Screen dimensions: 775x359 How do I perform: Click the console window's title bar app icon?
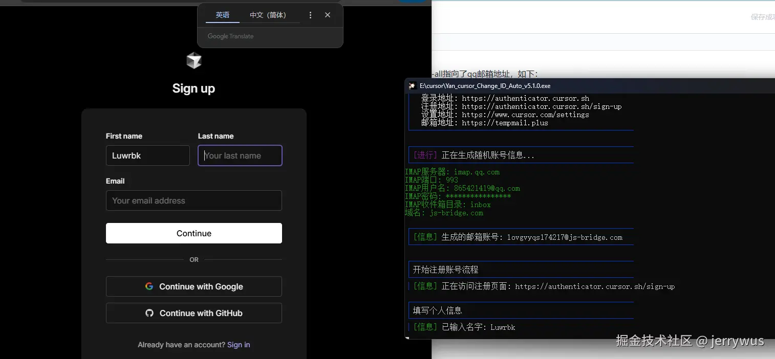pos(412,86)
